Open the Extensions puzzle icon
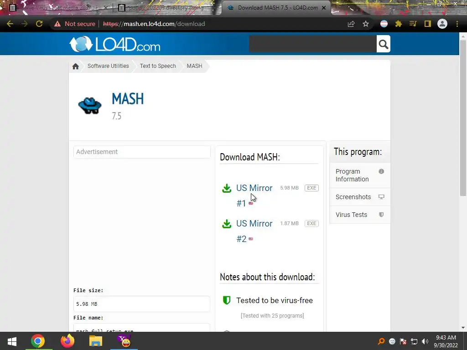The width and height of the screenshot is (467, 350). pos(399,24)
